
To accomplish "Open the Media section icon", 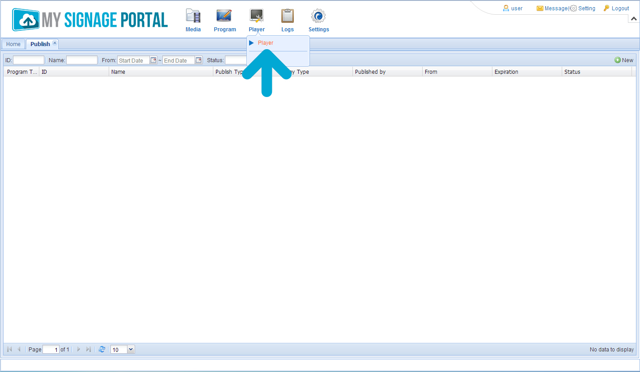I will (x=193, y=16).
